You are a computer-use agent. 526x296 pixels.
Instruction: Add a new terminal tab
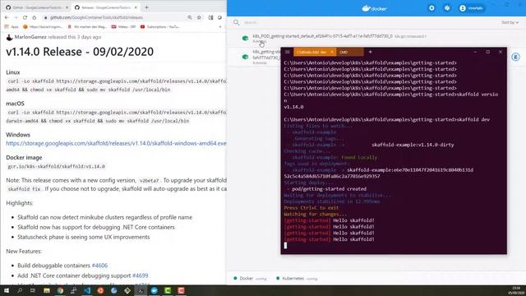[x=371, y=52]
